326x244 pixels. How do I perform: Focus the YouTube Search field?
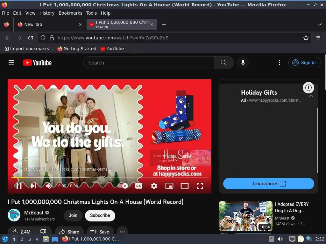click(148, 63)
